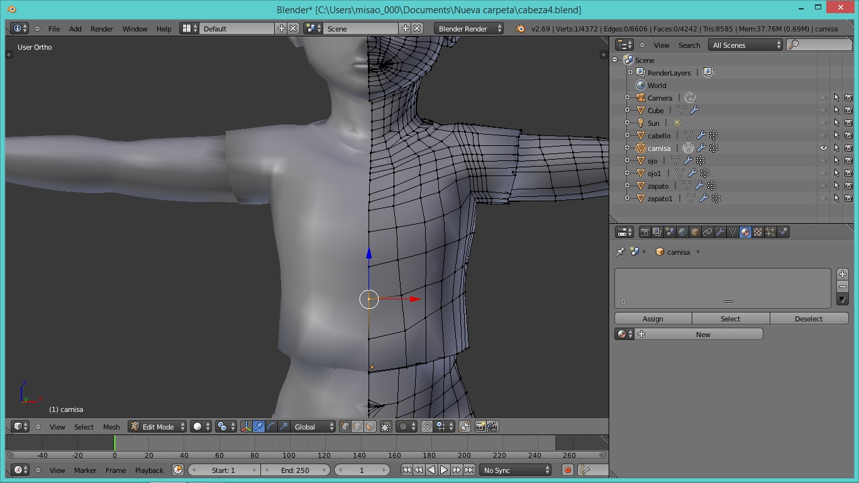
Task: Toggle visibility eye for camisa object
Action: (824, 148)
